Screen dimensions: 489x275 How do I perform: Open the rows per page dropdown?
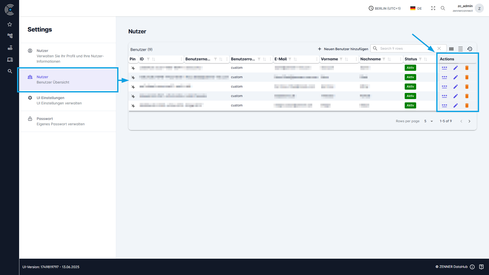click(428, 121)
